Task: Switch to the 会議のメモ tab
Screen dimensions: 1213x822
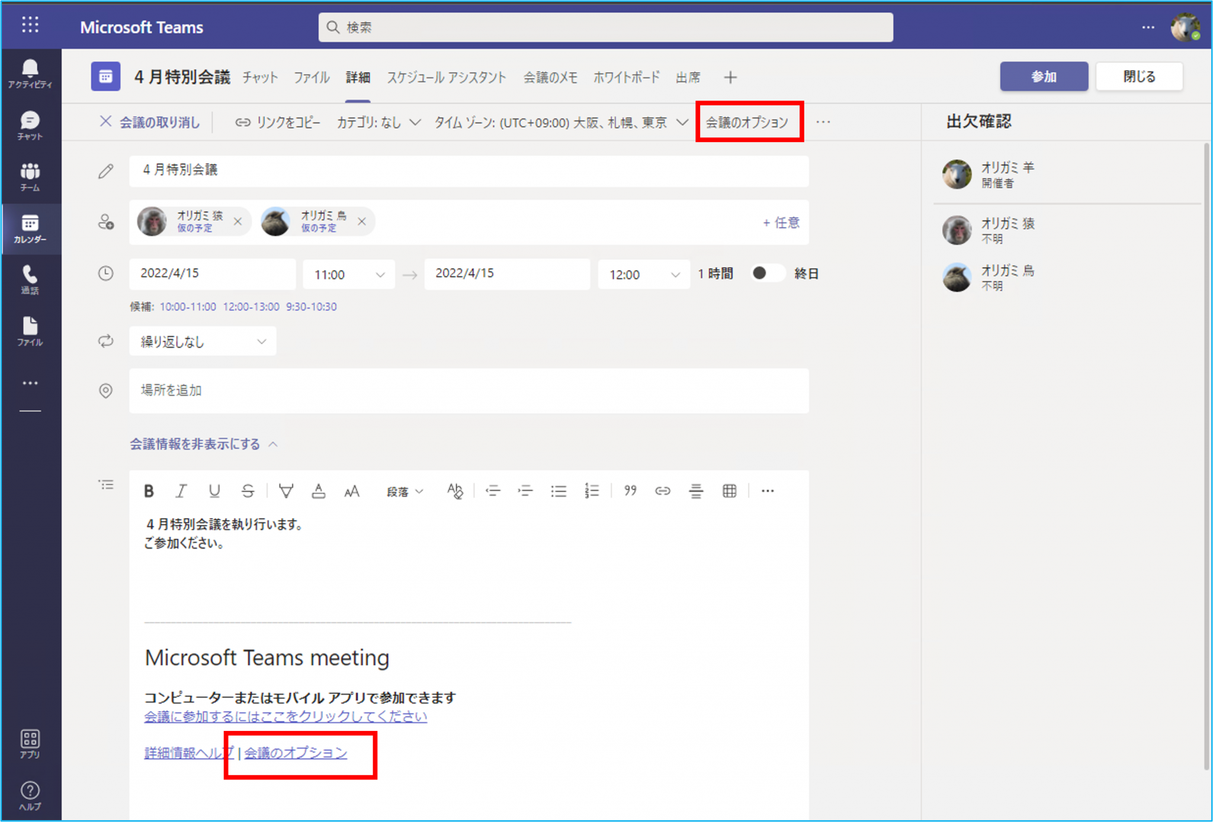Action: pos(550,77)
